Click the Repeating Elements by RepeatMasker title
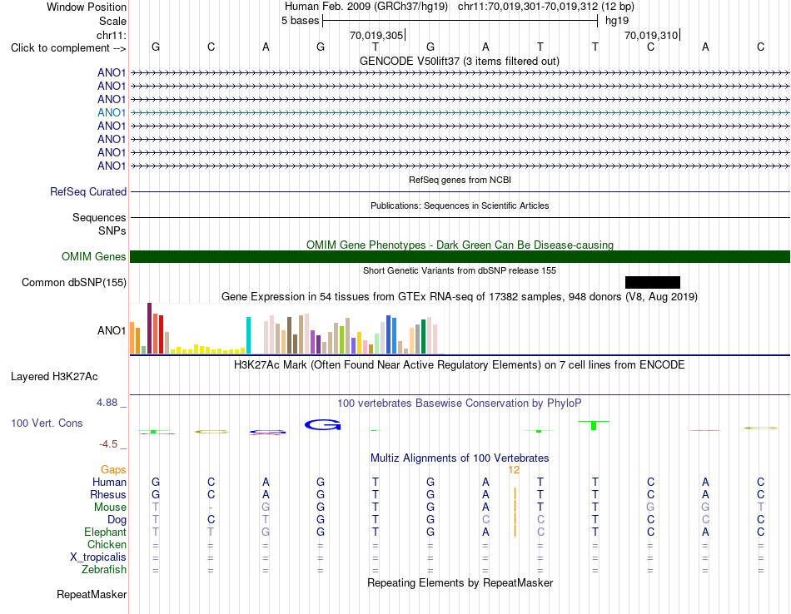791x614 pixels. point(460,582)
